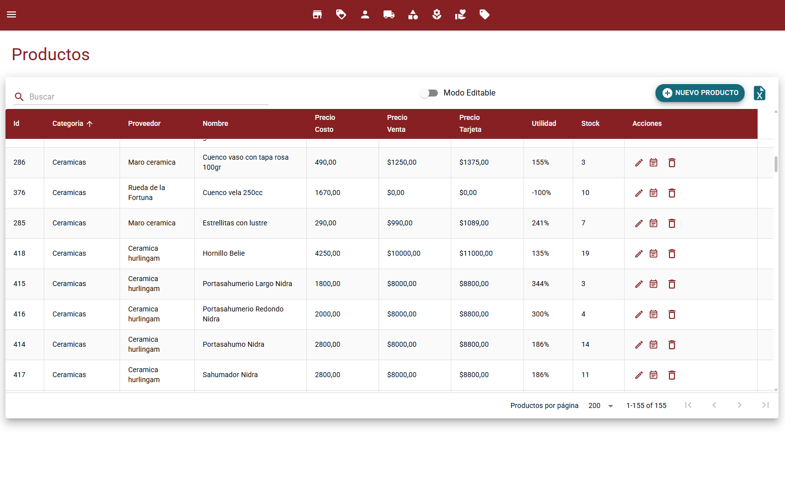Open the person icon in top bar
This screenshot has width=785, height=501.
(365, 14)
